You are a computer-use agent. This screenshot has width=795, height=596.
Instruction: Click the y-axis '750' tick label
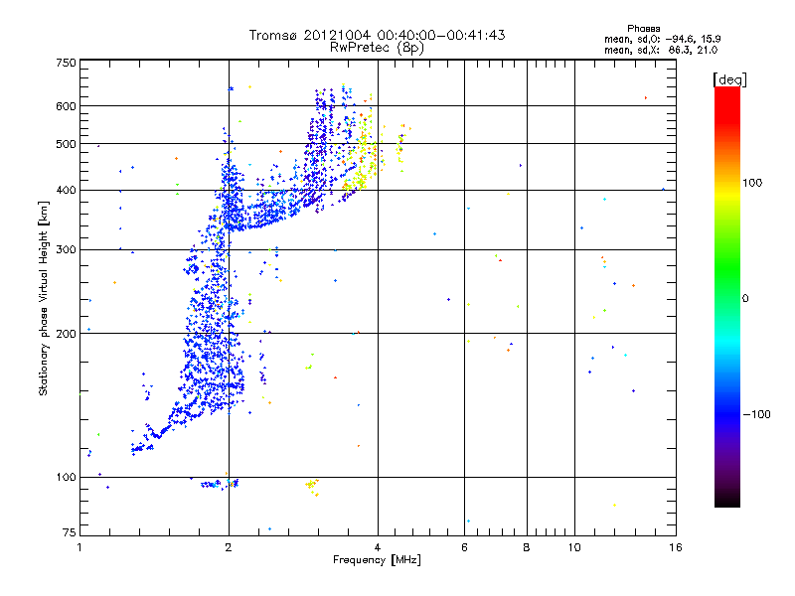pos(66,63)
